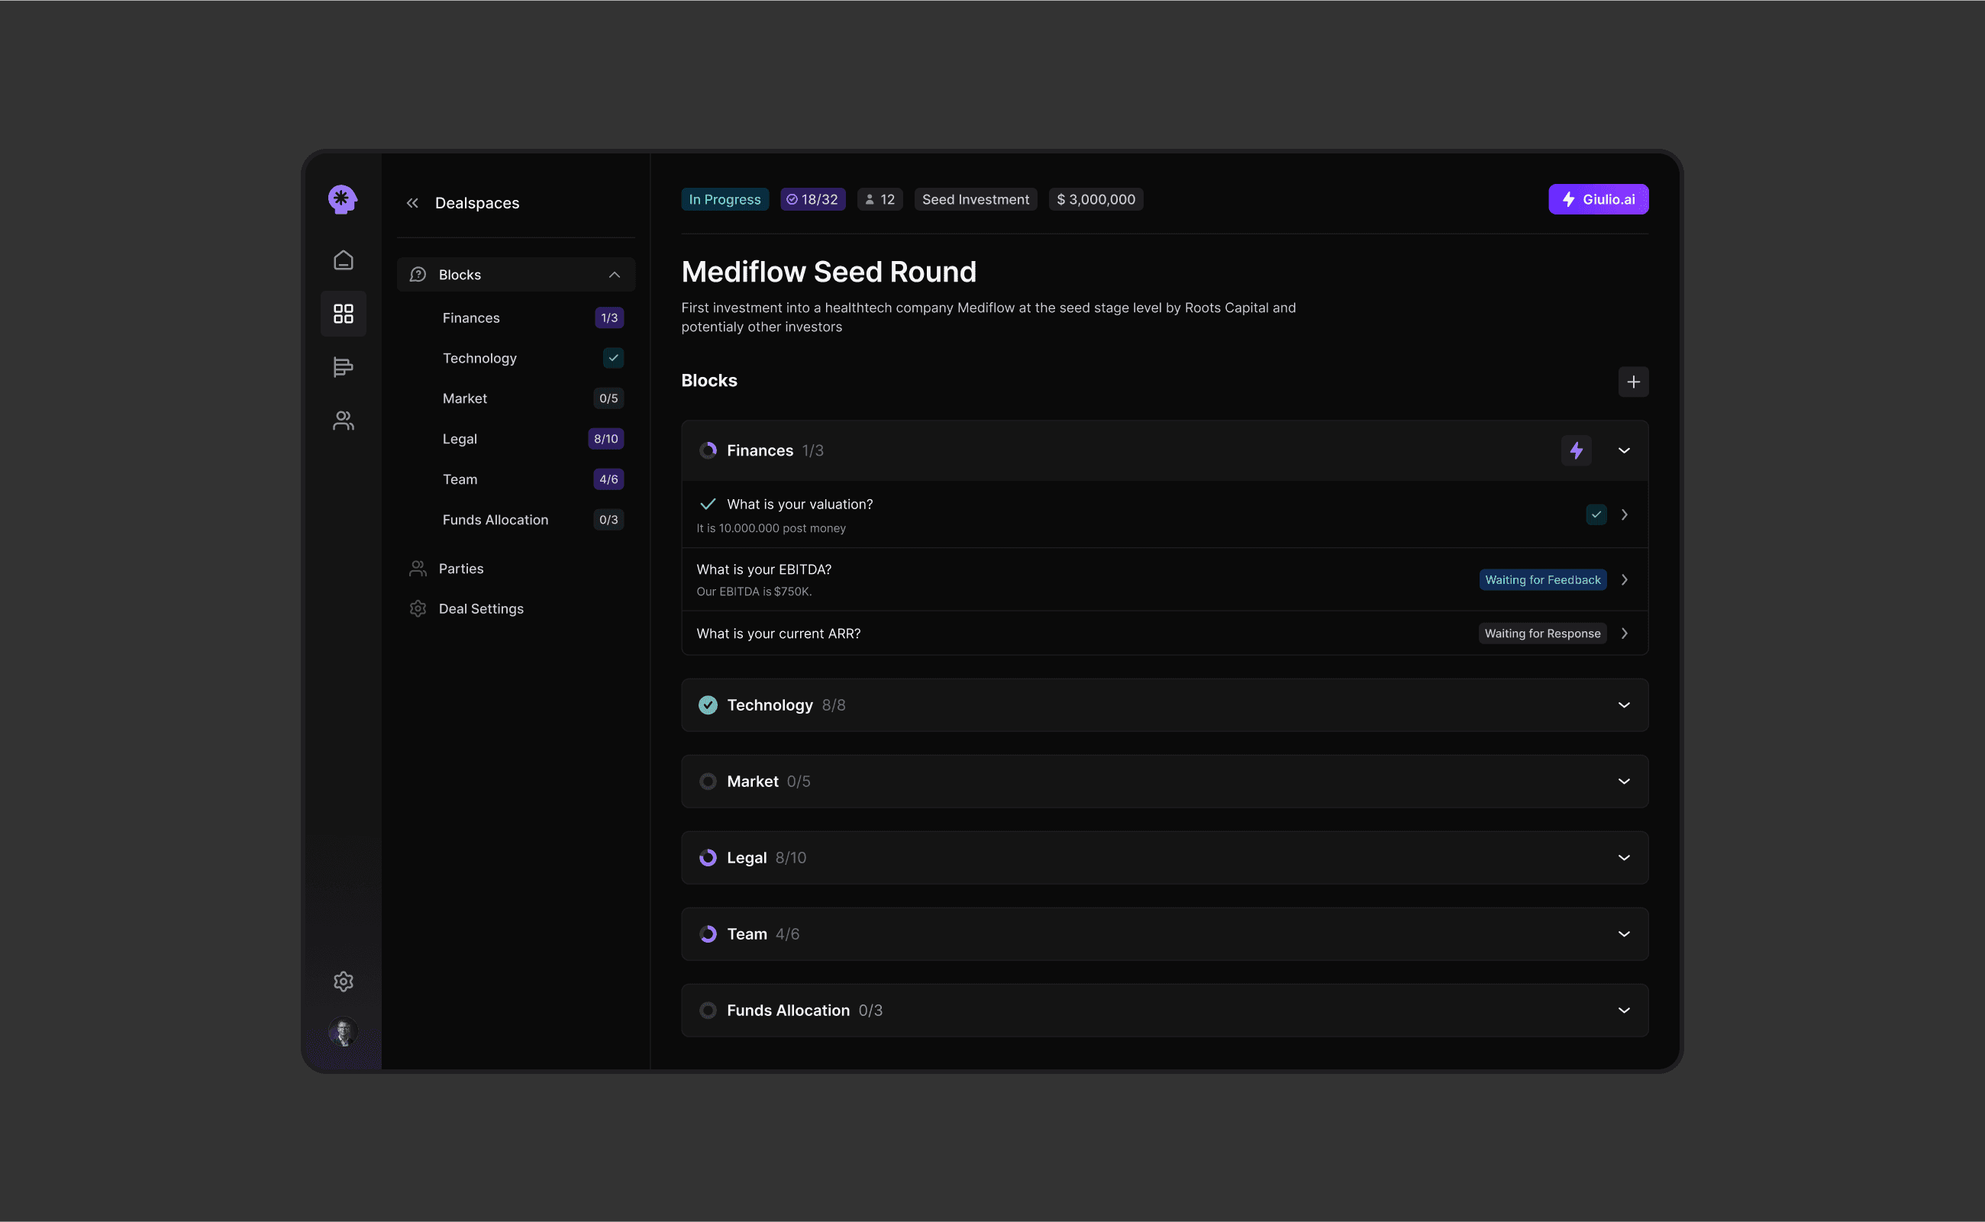
Task: Open settings gear at sidebar bottom
Action: coord(343,981)
